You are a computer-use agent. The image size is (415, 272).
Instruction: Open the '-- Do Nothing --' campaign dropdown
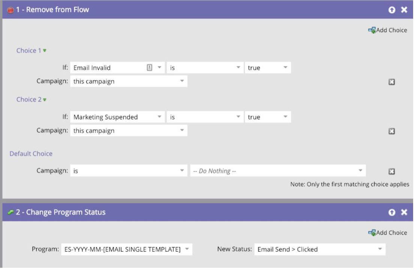coord(360,171)
